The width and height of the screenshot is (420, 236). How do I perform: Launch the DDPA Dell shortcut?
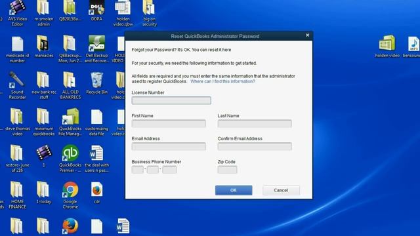[x=96, y=11]
